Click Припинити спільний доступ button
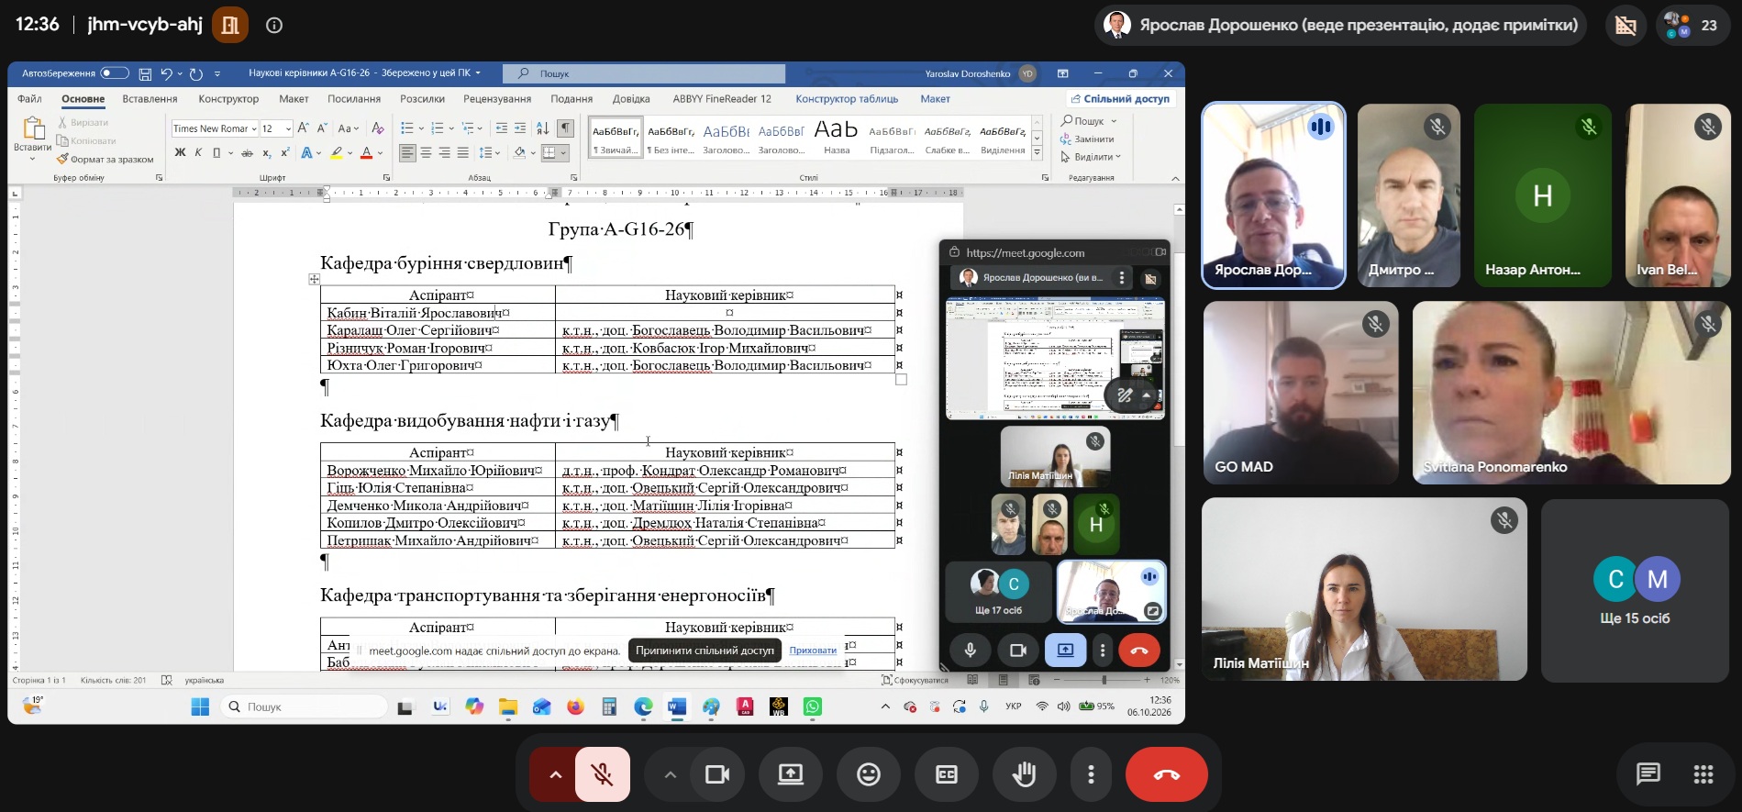The image size is (1742, 812). coord(705,651)
